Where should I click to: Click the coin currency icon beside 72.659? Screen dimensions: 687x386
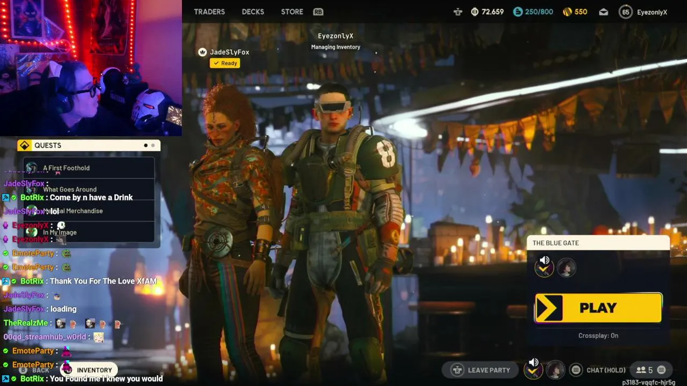point(474,12)
